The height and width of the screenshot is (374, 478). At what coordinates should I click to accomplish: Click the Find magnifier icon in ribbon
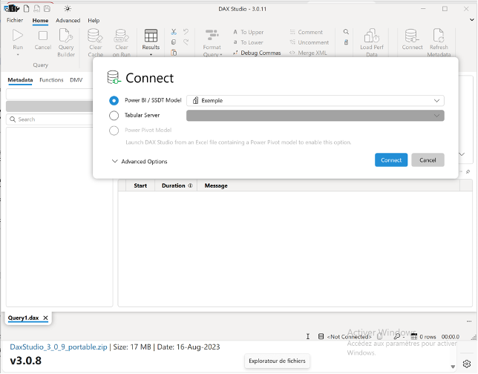click(346, 32)
